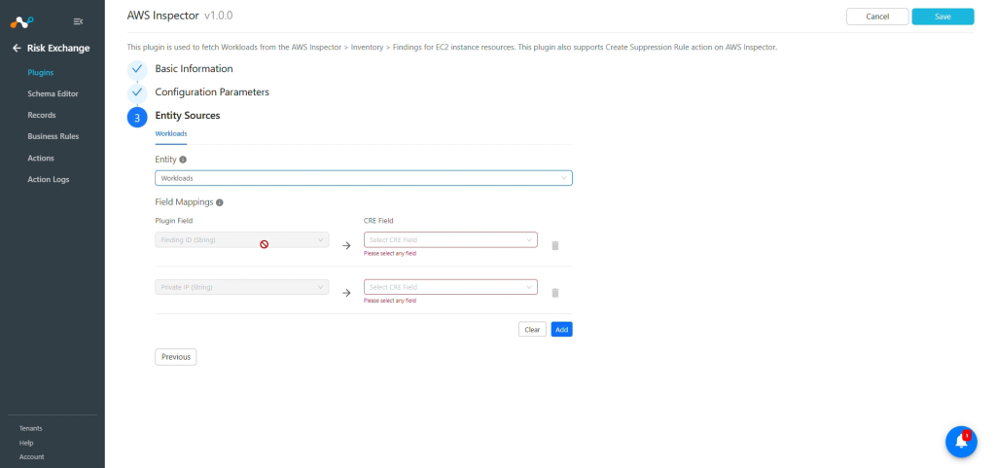Open the Plugins page in the sidebar
This screenshot has height=468, width=996.
[41, 72]
